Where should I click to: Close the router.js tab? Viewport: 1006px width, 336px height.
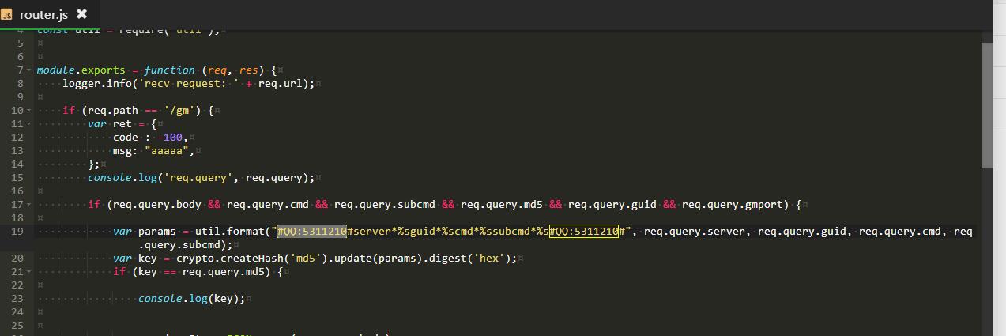(82, 14)
